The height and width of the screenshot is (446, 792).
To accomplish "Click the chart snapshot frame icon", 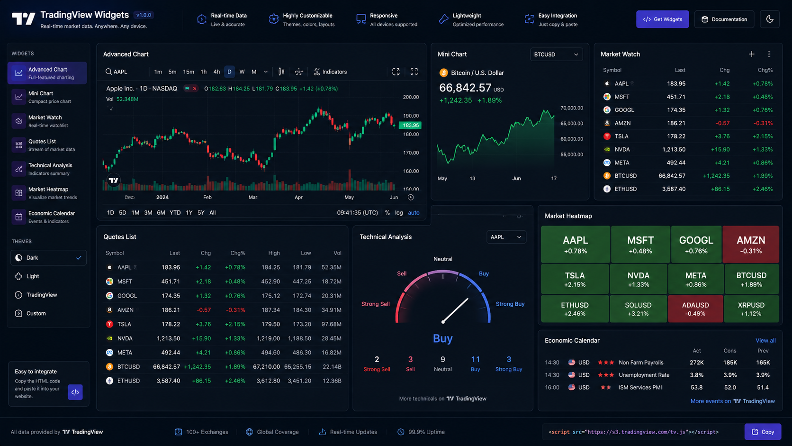I will point(396,72).
